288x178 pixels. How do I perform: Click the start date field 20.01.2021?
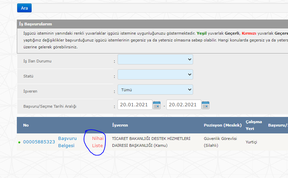click(135, 105)
